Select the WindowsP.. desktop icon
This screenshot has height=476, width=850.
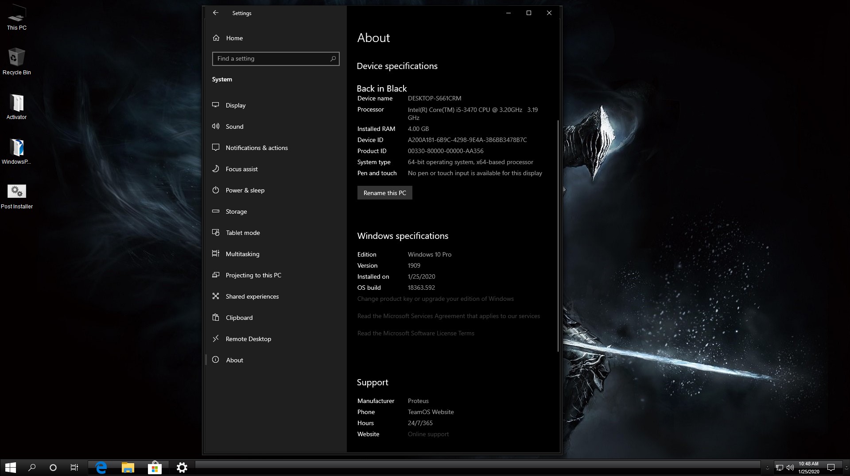pyautogui.click(x=17, y=152)
